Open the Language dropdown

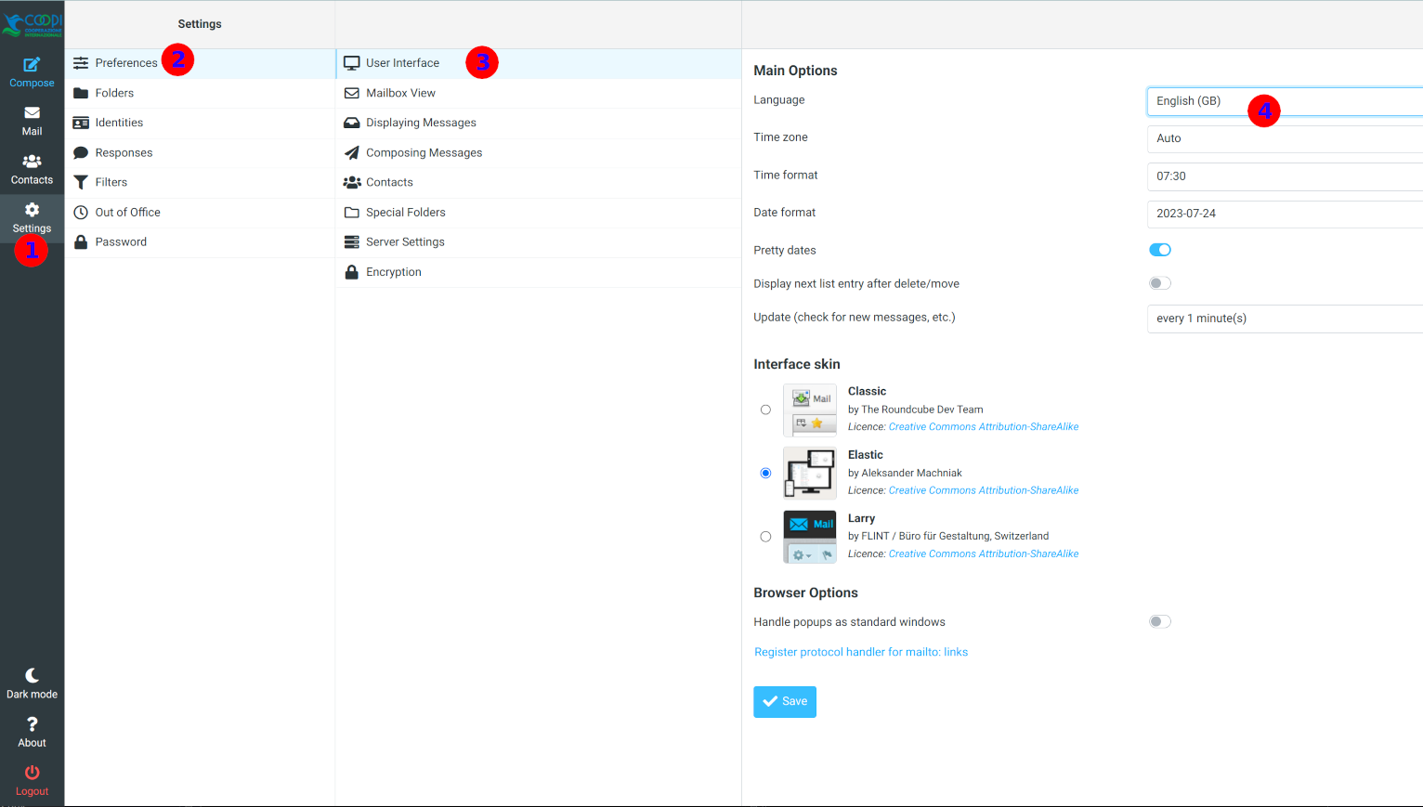click(x=1284, y=101)
